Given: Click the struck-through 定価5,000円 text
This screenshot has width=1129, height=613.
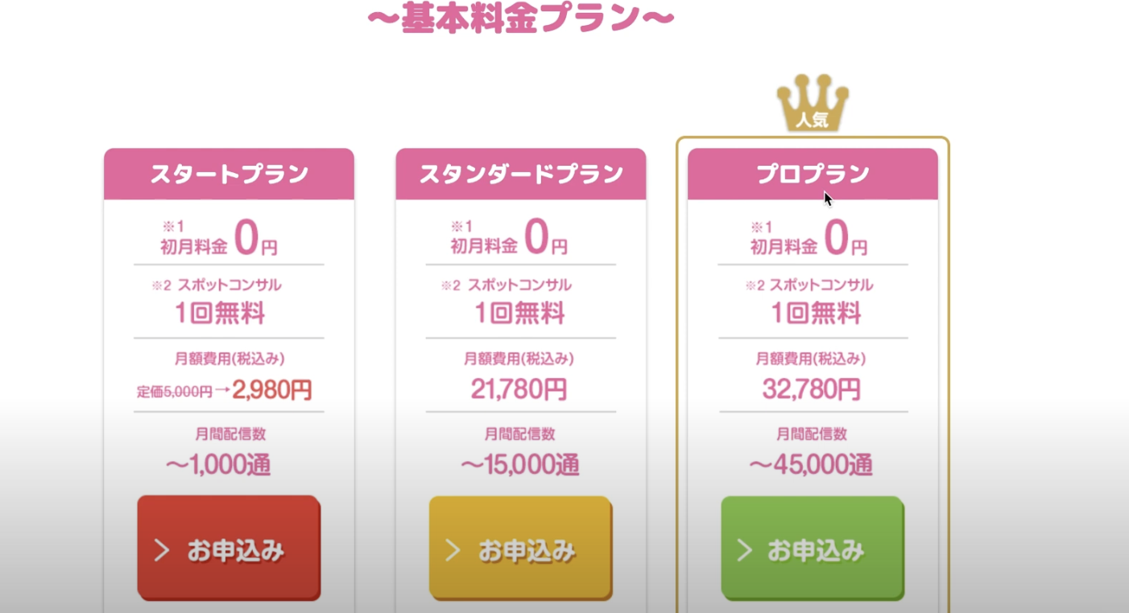Looking at the screenshot, I should (x=174, y=392).
